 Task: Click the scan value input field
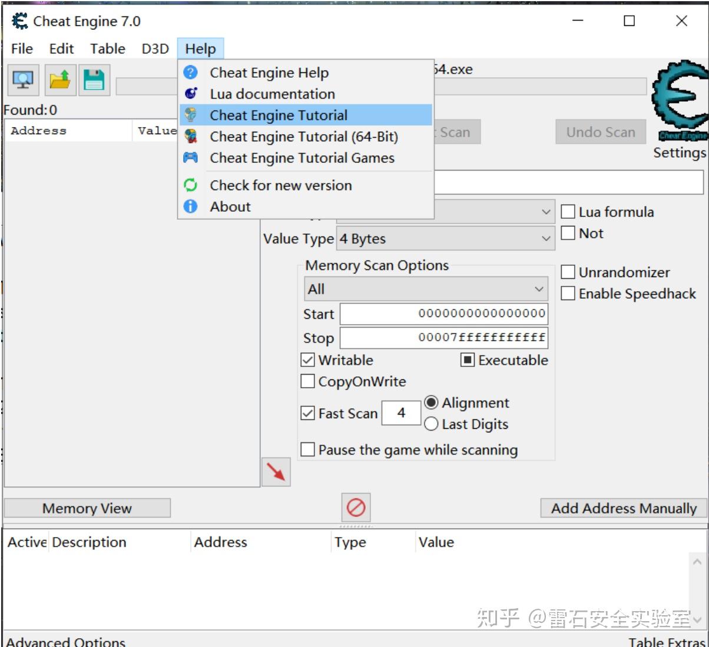coord(569,182)
